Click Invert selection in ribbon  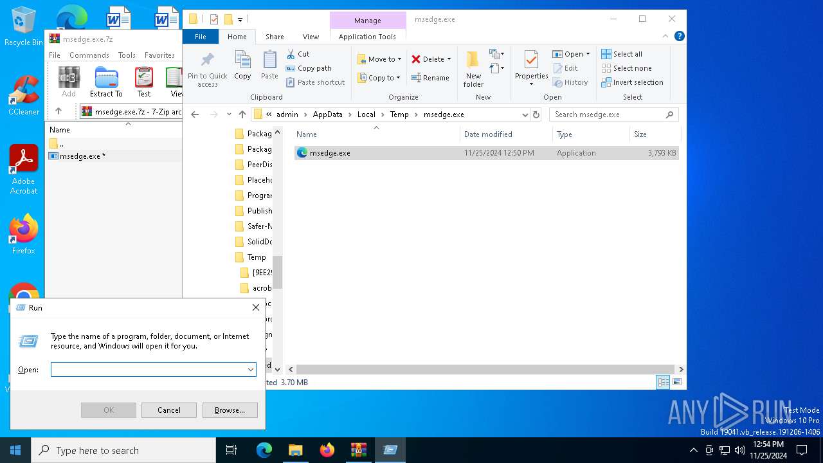(632, 82)
